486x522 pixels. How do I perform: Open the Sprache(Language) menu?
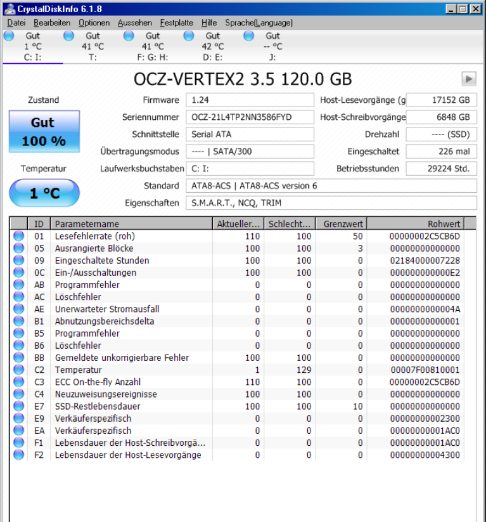coord(259,23)
